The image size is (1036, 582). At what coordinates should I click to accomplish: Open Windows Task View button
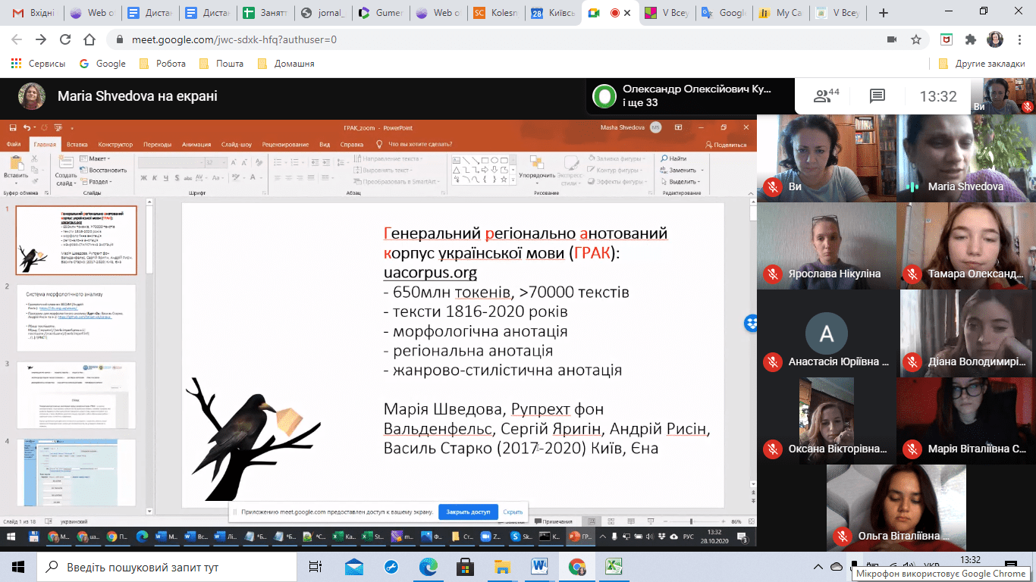pos(316,567)
